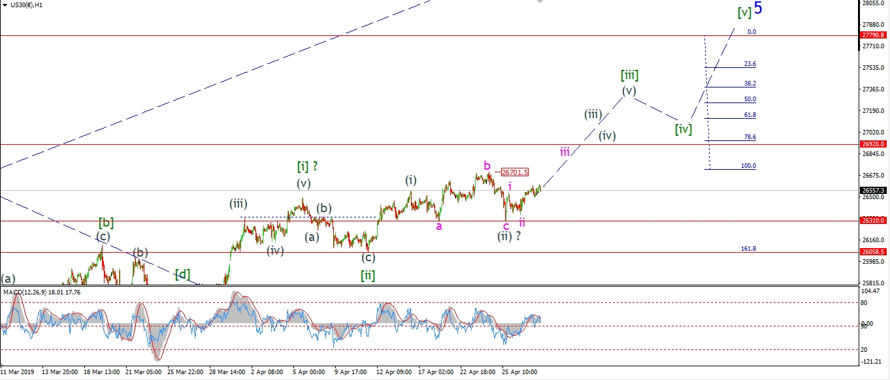890x380 pixels.
Task: Click the 27790.8 red price level tag
Action: point(873,35)
